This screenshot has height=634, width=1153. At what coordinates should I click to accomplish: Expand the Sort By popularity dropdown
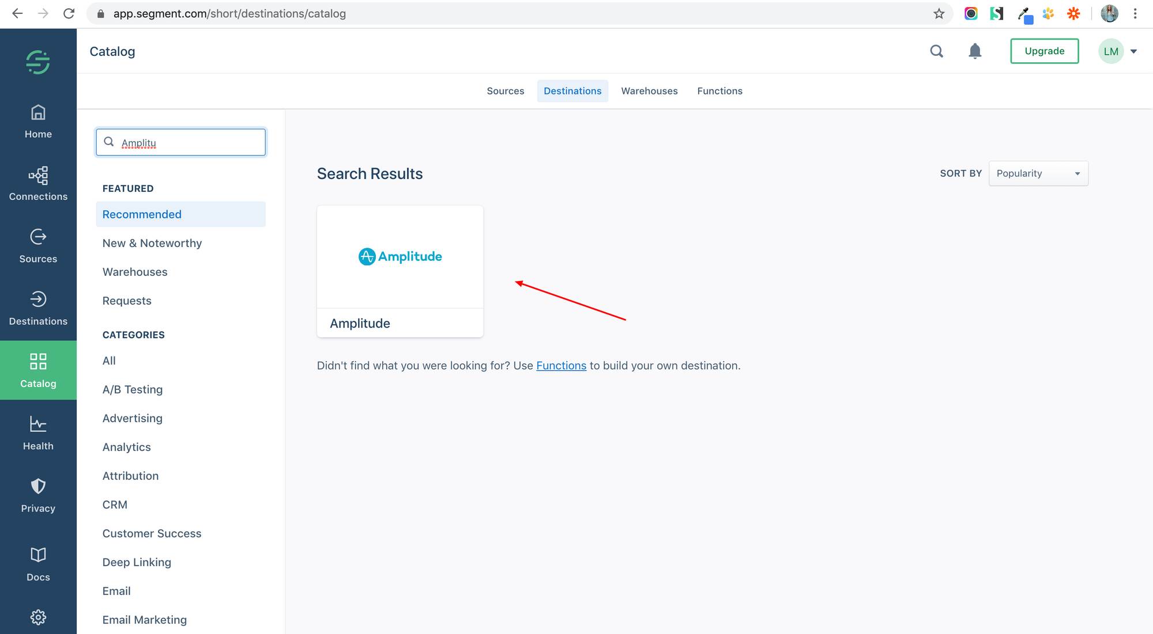[x=1039, y=173]
